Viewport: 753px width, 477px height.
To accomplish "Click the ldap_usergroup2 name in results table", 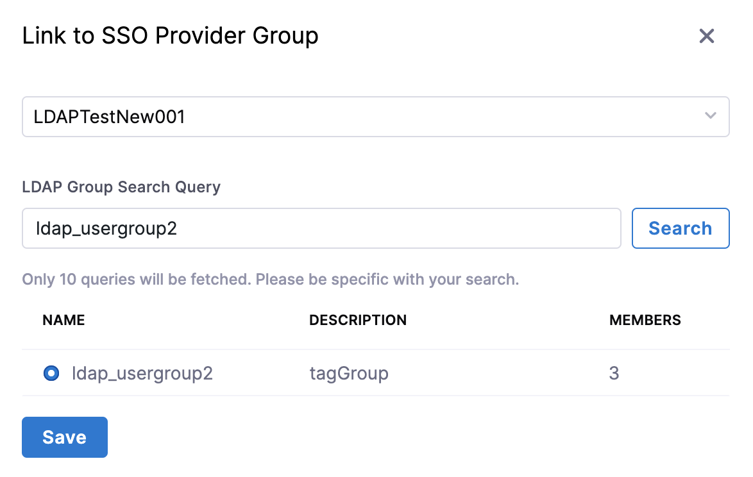I will coord(142,373).
